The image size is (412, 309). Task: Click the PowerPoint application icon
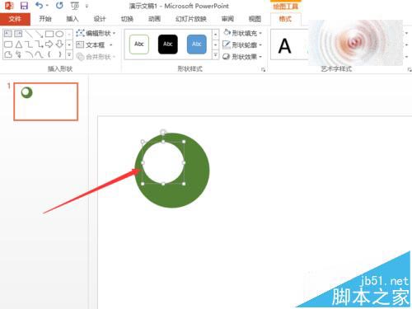(9, 6)
